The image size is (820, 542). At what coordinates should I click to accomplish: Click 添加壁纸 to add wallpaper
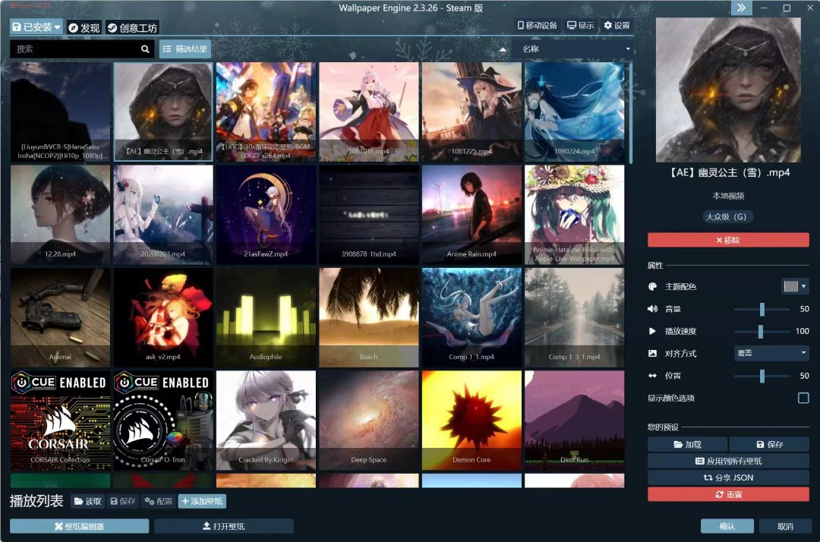(202, 501)
